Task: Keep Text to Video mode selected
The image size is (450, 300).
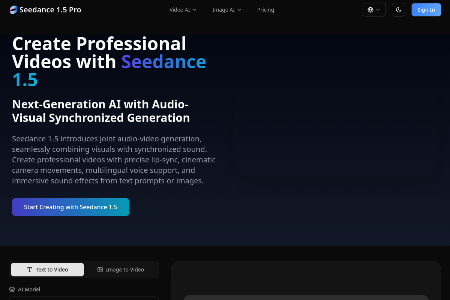Action: click(x=47, y=270)
